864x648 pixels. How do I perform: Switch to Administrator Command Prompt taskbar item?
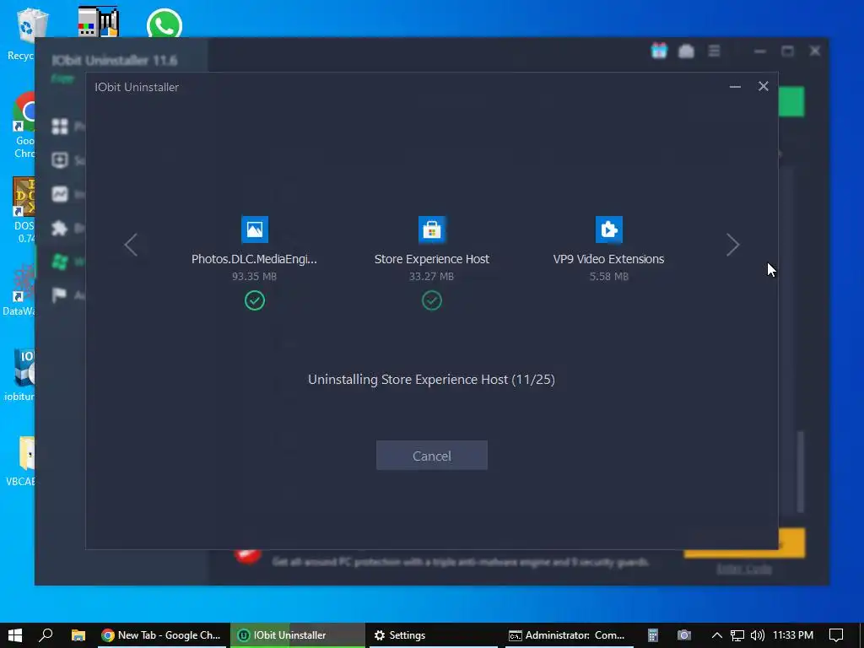click(x=570, y=635)
